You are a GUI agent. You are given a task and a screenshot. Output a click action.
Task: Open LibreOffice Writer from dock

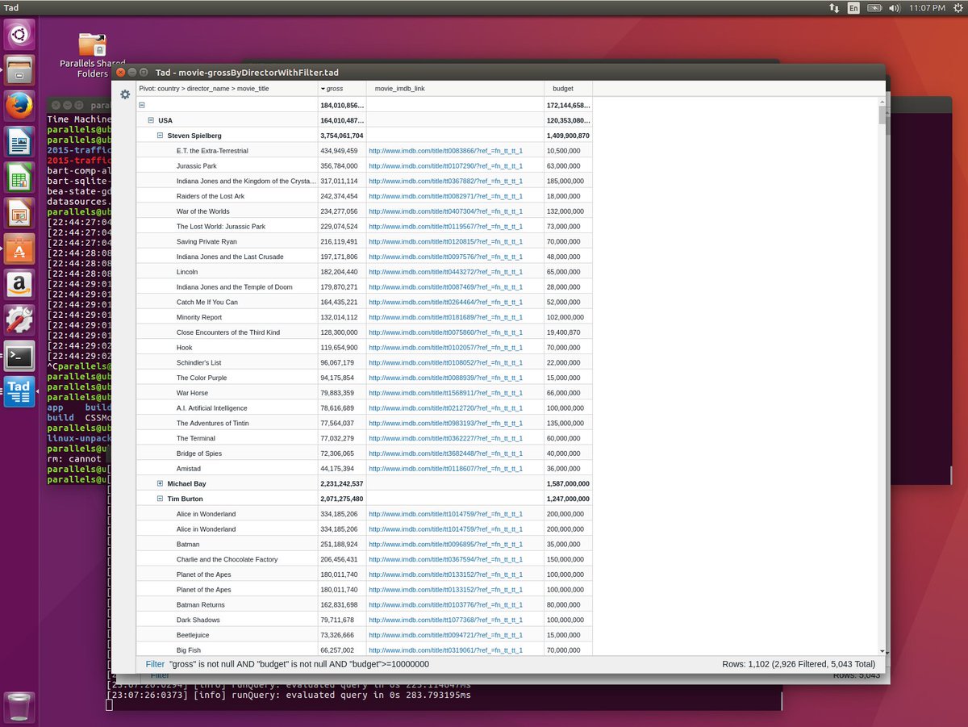tap(19, 141)
